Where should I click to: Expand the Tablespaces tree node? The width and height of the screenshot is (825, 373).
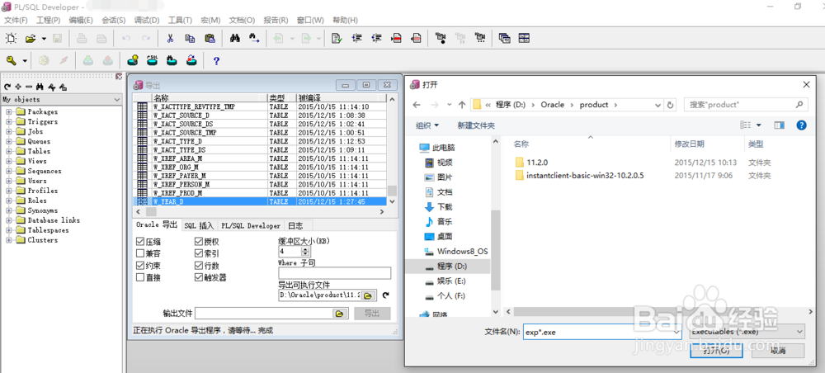pyautogui.click(x=9, y=230)
